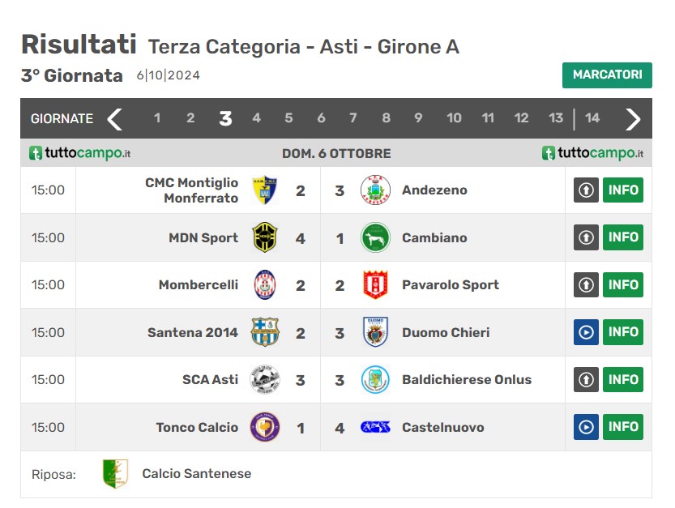This screenshot has width=675, height=508.
Task: Click the MDN Sport team logo
Action: pyautogui.click(x=265, y=237)
